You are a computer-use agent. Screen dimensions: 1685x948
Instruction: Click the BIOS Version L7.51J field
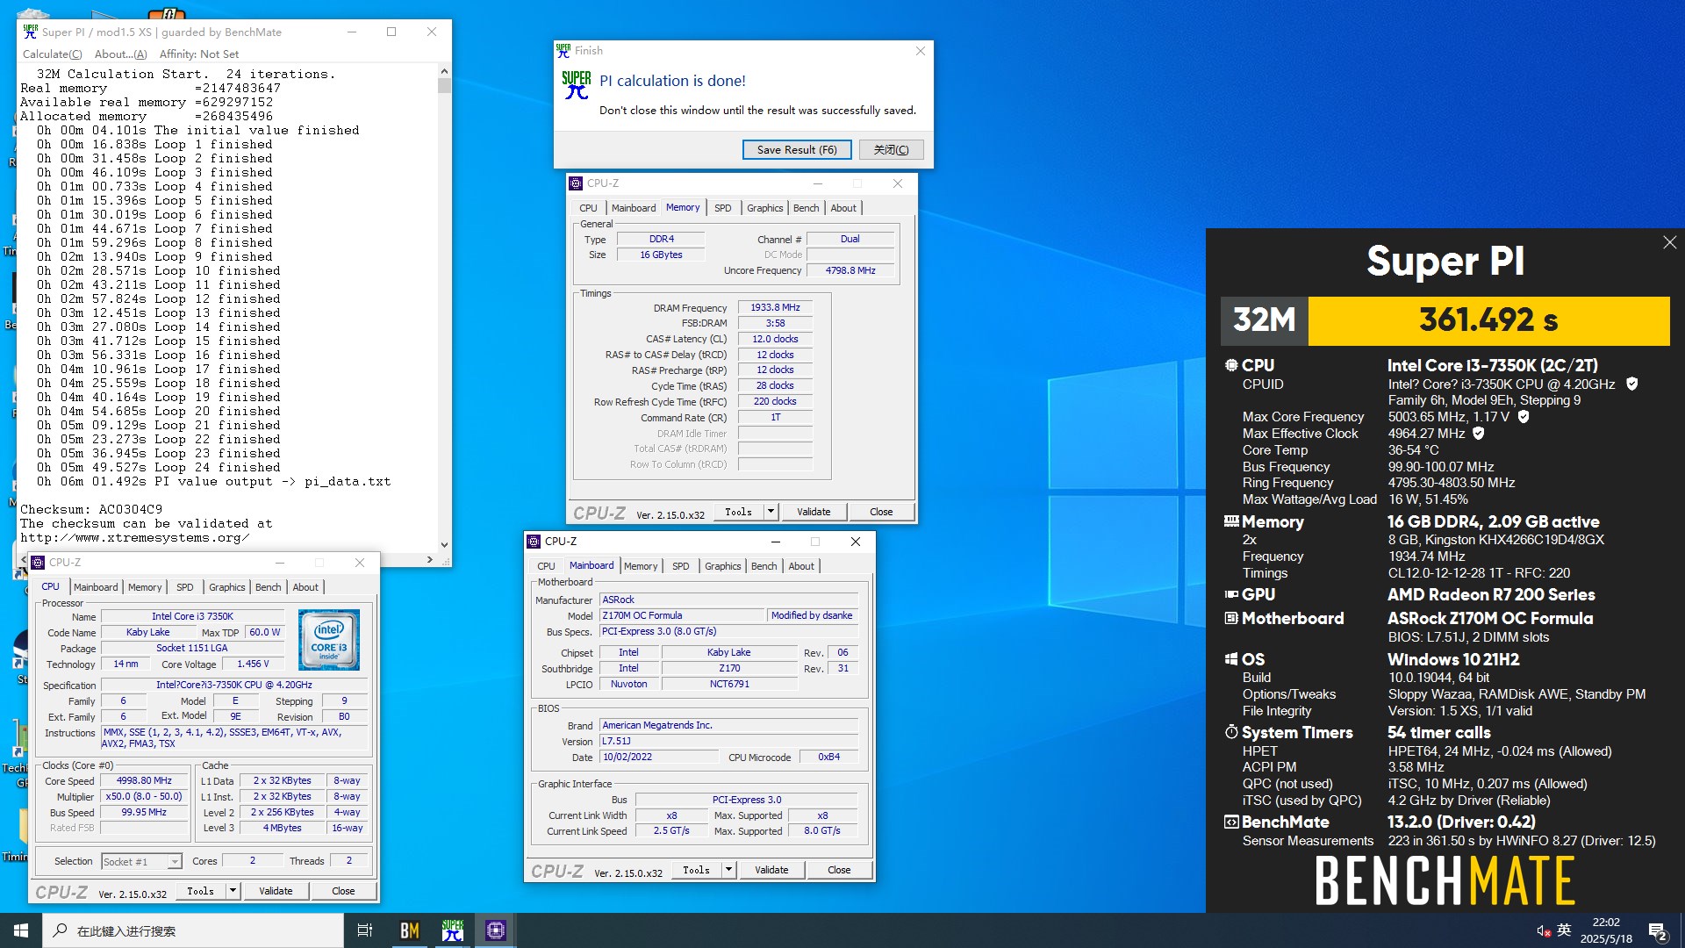(728, 741)
